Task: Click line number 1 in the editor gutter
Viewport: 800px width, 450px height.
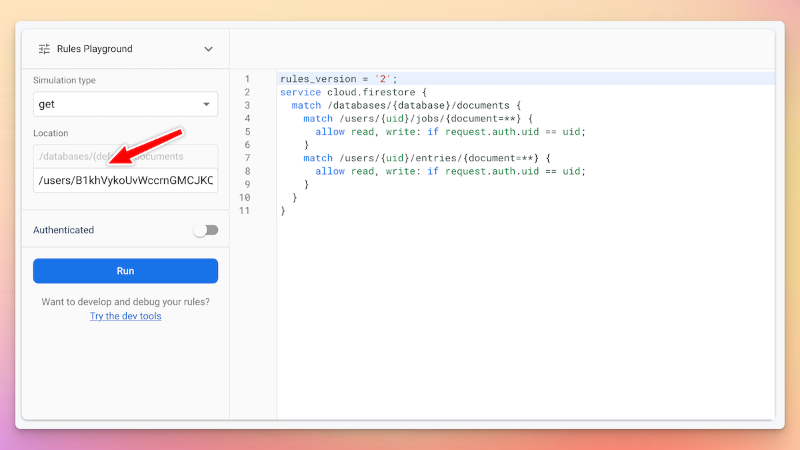Action: point(247,79)
